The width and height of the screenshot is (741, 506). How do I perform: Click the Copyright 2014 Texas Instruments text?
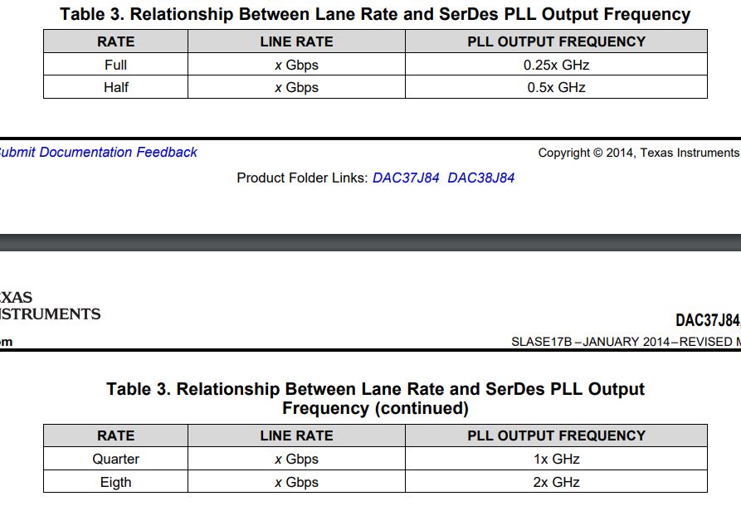coord(637,153)
